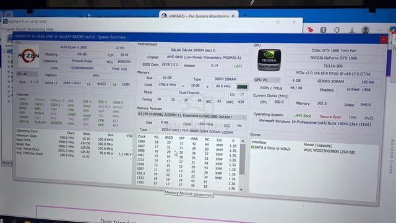Click the Ryzen CPU logo
The image size is (396, 223).
(28, 56)
